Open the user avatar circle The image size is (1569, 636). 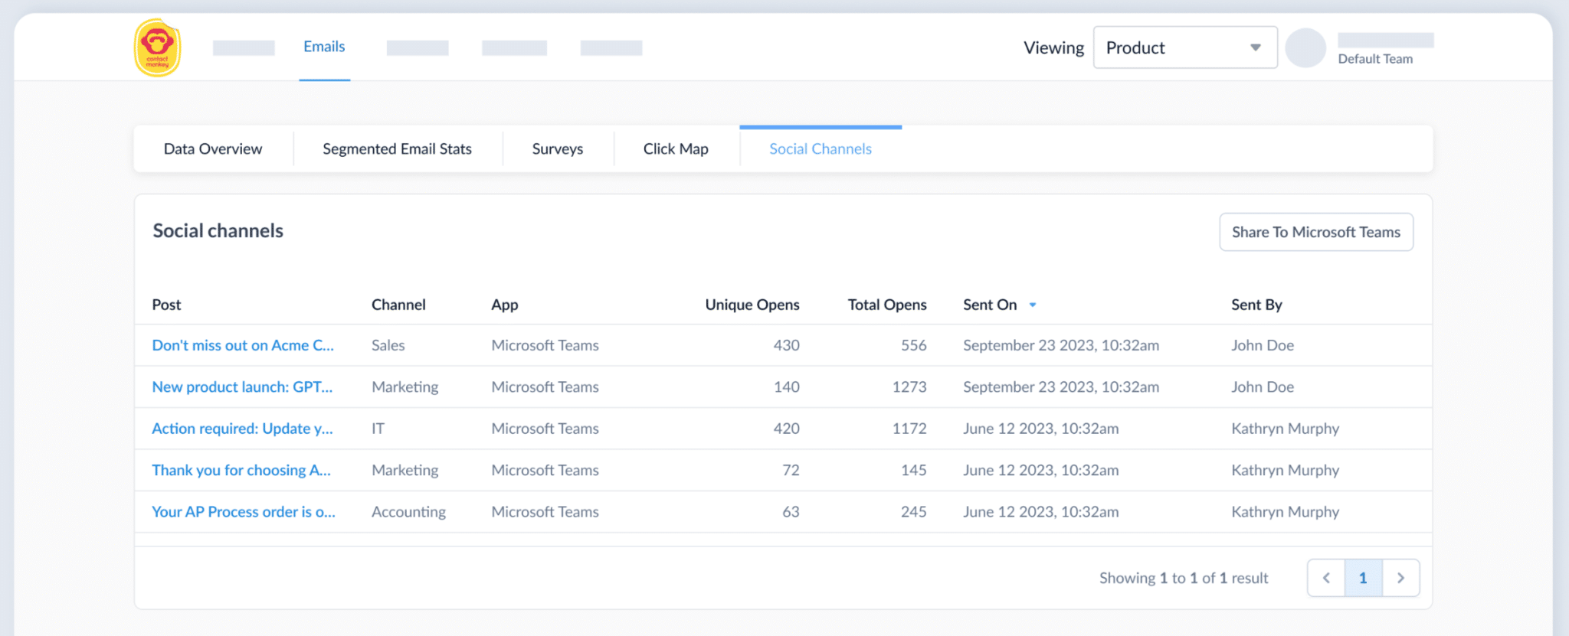tap(1305, 48)
